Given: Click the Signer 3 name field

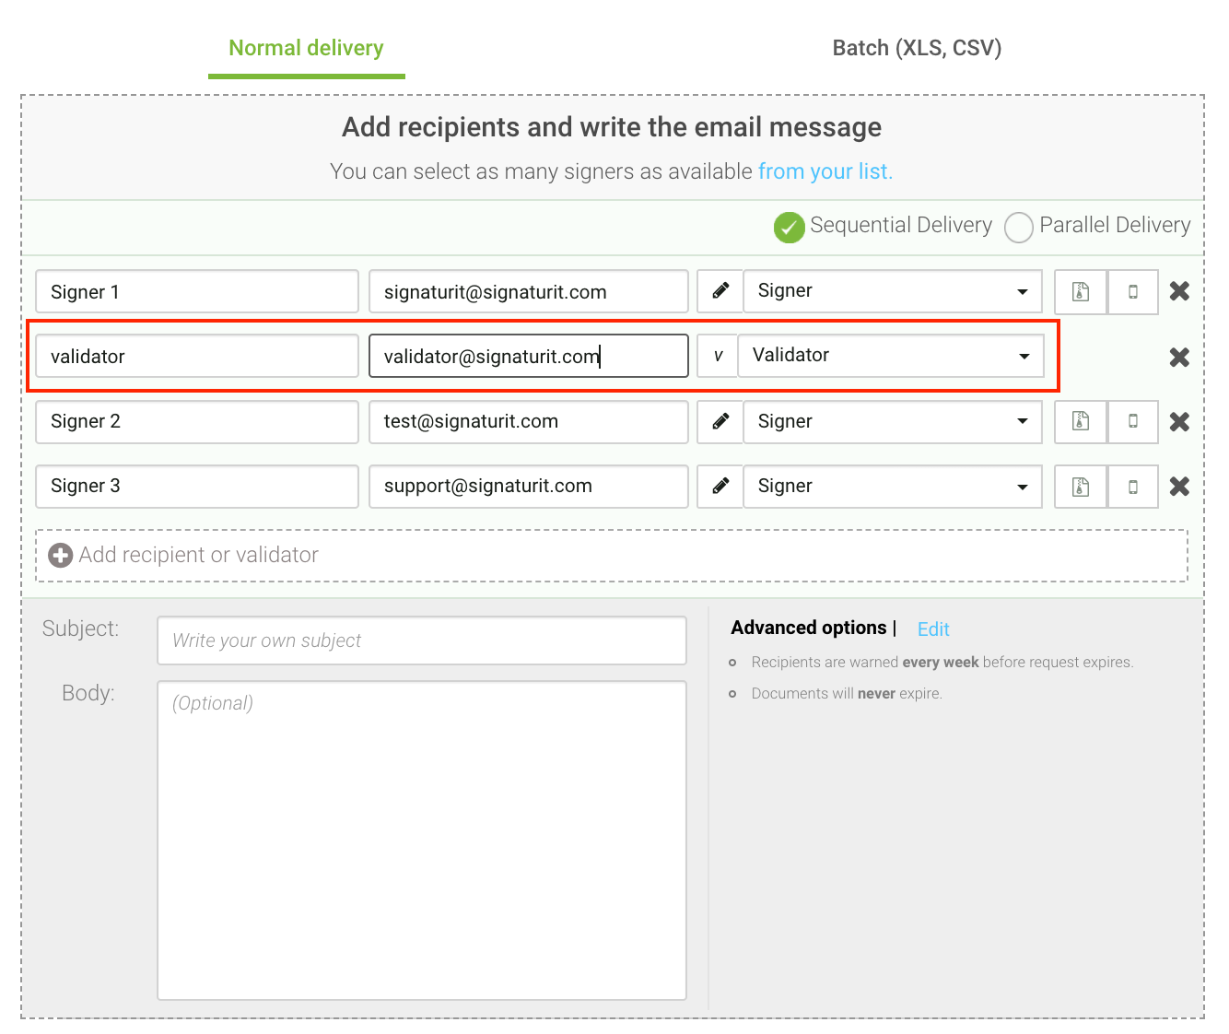Looking at the screenshot, I should 197,486.
